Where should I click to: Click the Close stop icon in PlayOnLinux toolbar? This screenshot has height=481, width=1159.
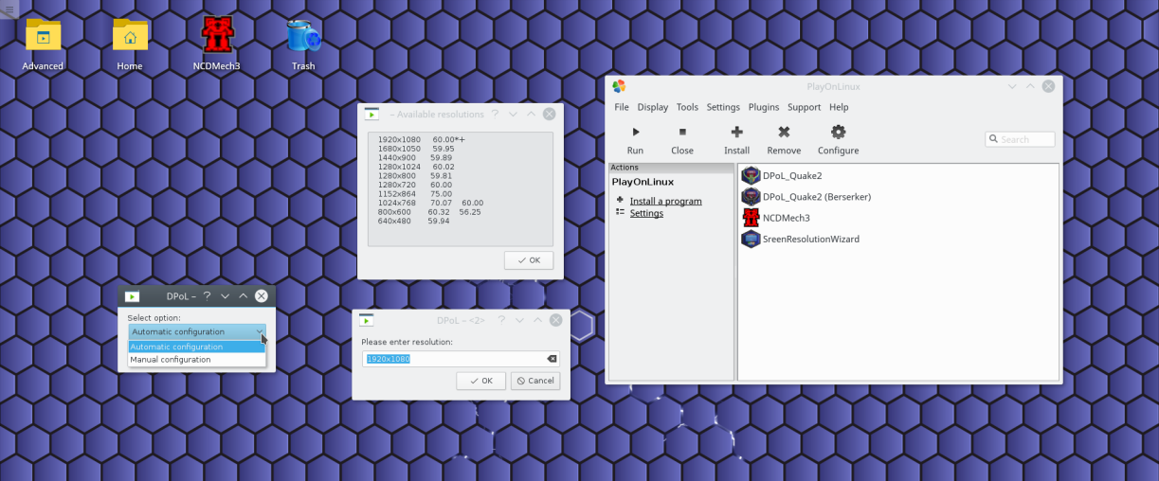682,132
